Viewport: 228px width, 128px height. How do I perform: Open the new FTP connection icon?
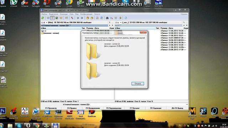(x=102, y=18)
